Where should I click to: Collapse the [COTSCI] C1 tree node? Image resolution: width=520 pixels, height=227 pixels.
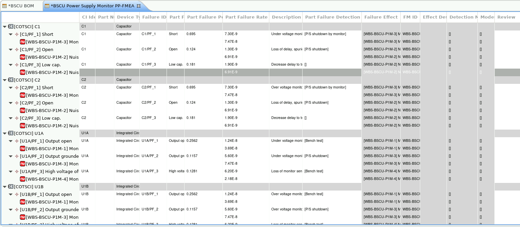pyautogui.click(x=5, y=27)
